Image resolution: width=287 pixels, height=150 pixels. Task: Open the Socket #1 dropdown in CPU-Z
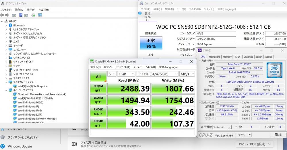(x=222, y=127)
